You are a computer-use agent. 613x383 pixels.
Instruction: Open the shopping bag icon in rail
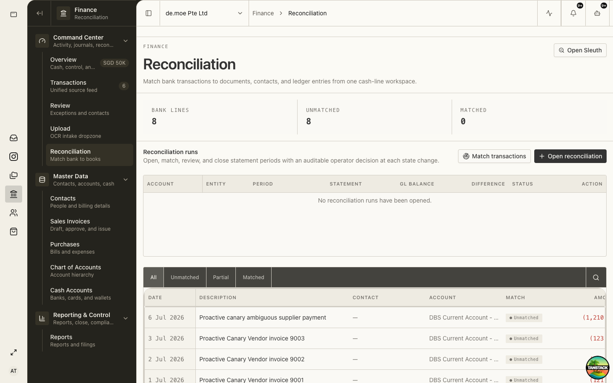(14, 232)
